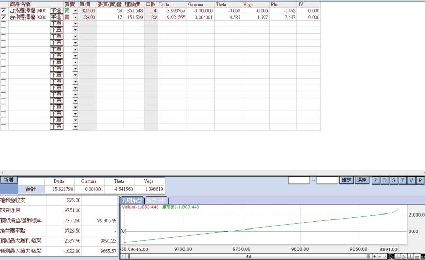425x260 pixels.
Task: Open buy/sell dropdown for 9400 option
Action: point(75,10)
